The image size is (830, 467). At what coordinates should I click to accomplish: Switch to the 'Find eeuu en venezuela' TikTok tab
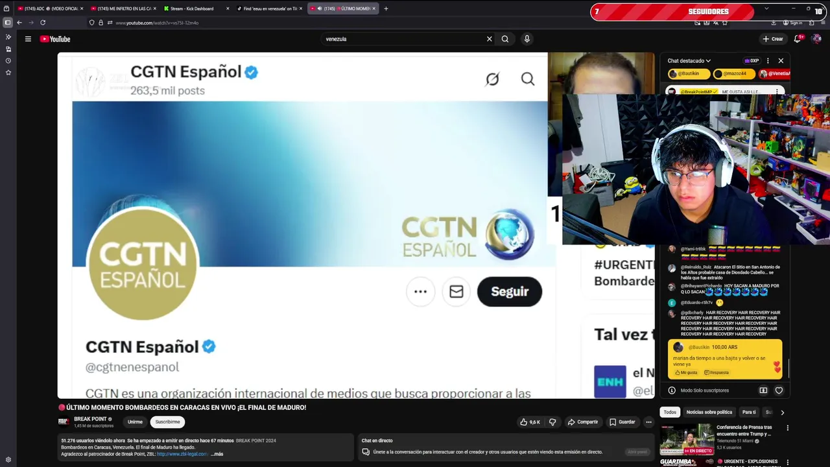(270, 8)
